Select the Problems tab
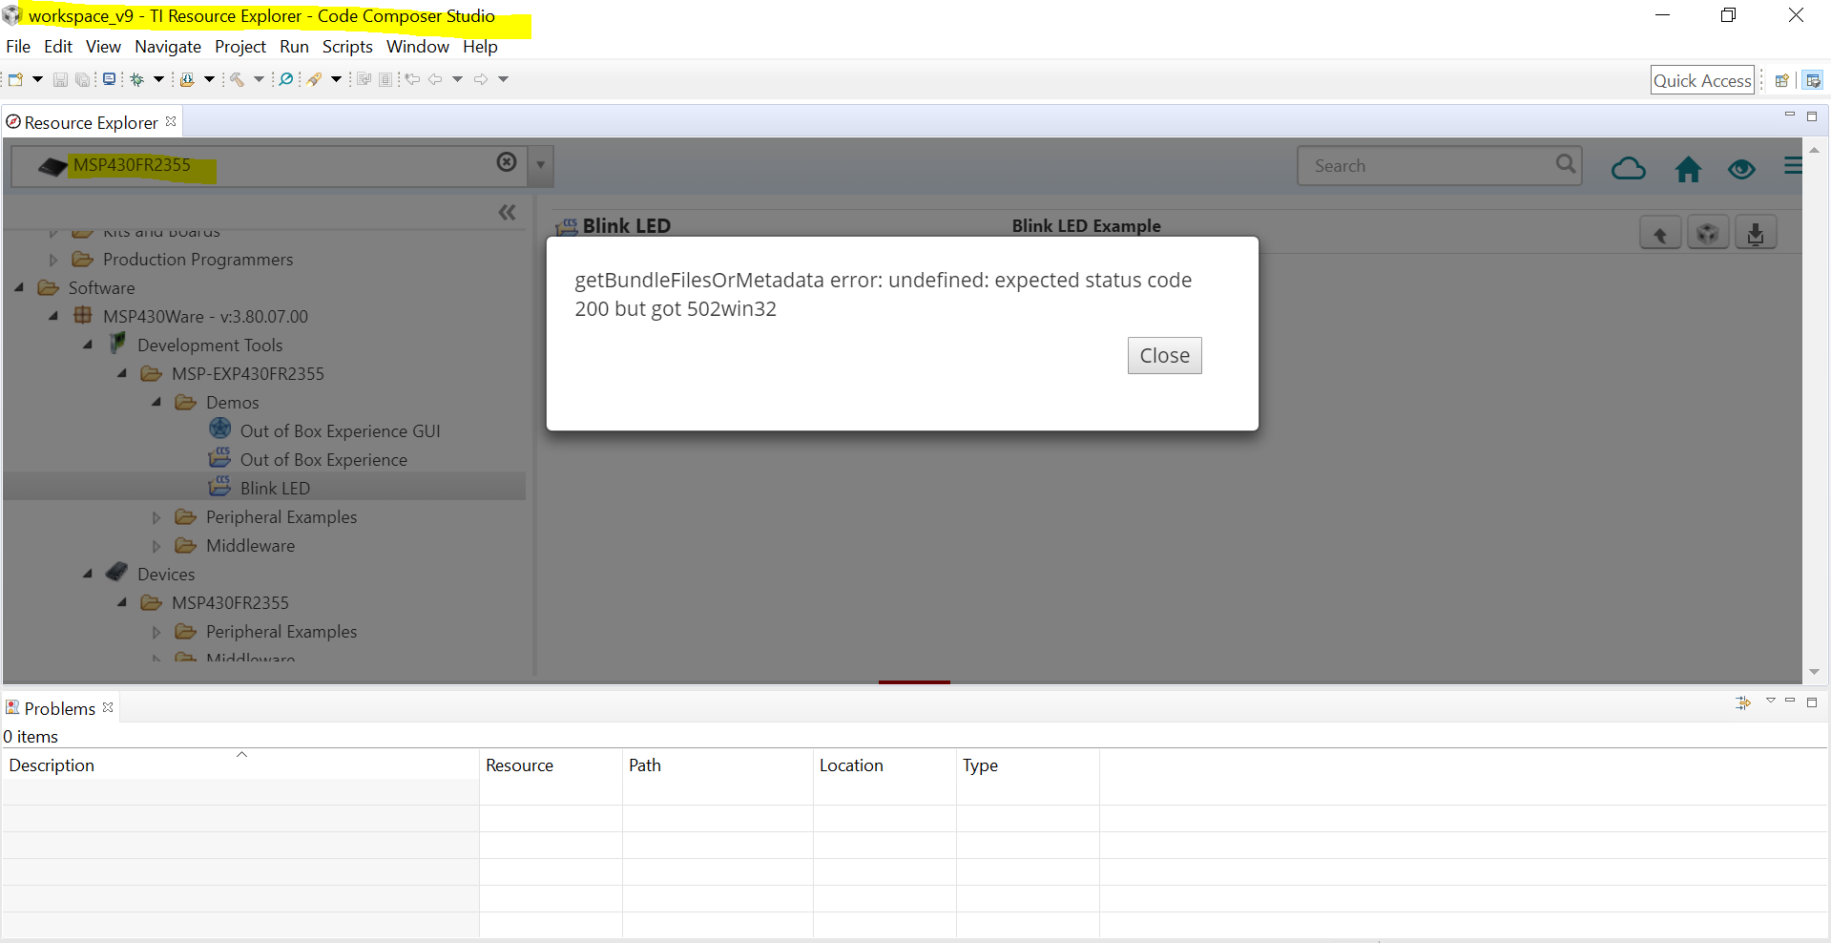This screenshot has height=943, width=1831. (59, 708)
